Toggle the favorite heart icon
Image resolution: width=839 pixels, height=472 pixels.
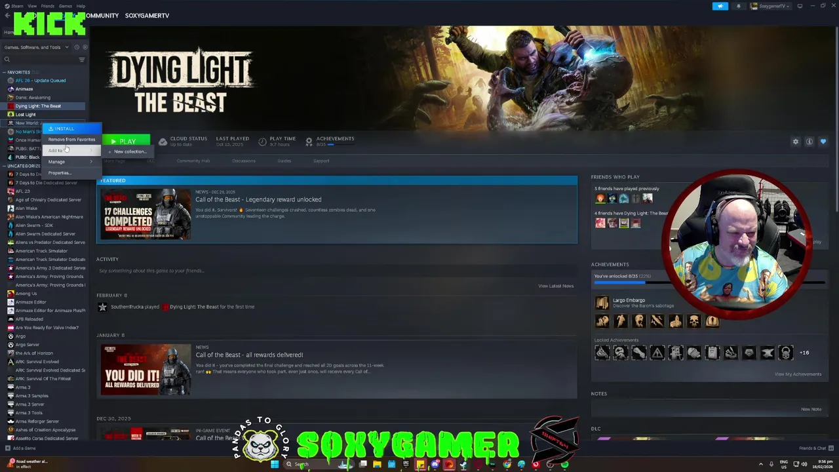pyautogui.click(x=823, y=142)
